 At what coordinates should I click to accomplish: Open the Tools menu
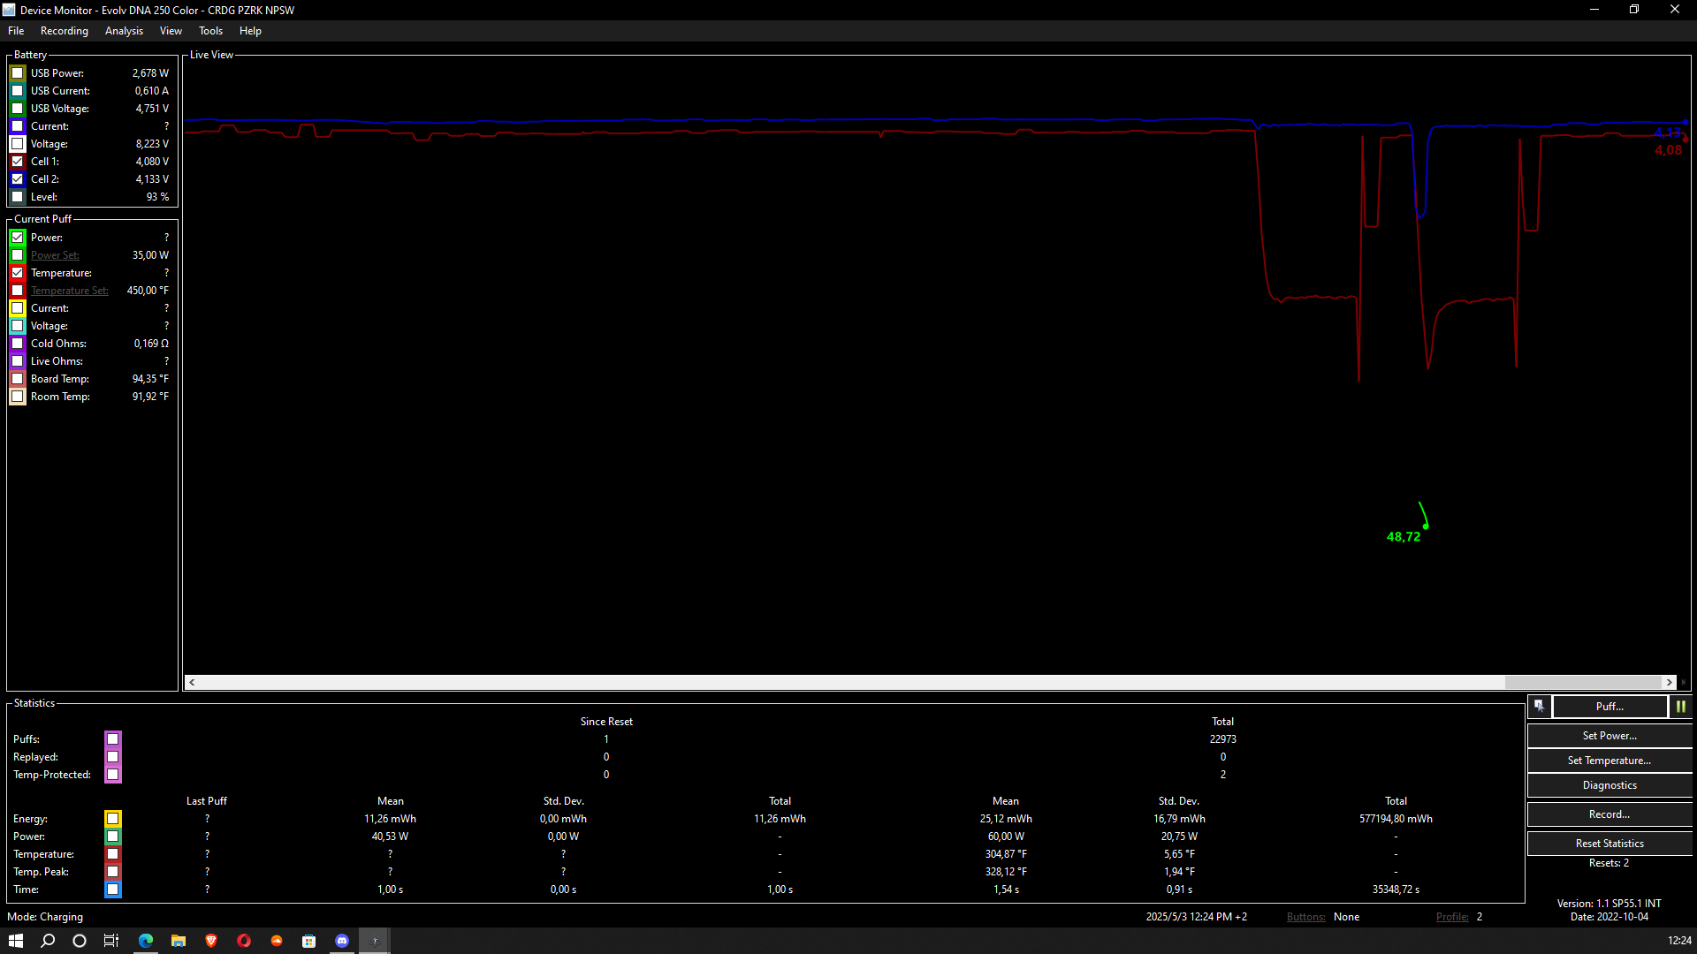click(210, 31)
